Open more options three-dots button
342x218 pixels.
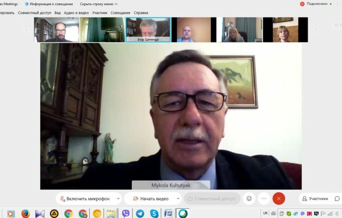tap(264, 199)
